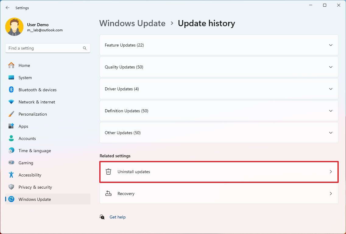Click the Uninstall updates trash icon
This screenshot has width=346, height=234.
pos(108,172)
